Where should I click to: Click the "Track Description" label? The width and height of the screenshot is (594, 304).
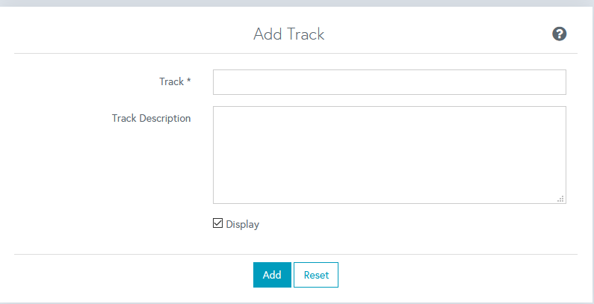pyautogui.click(x=151, y=118)
